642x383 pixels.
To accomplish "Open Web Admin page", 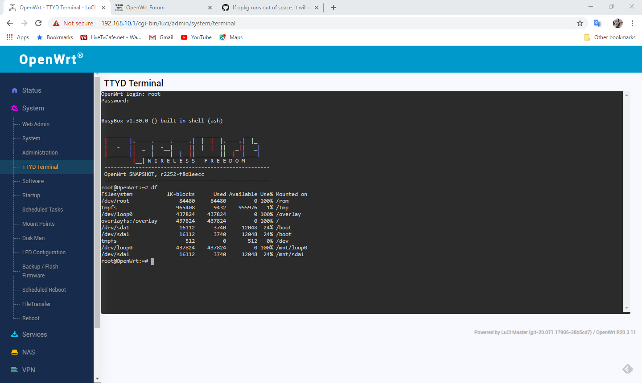I will click(x=36, y=124).
